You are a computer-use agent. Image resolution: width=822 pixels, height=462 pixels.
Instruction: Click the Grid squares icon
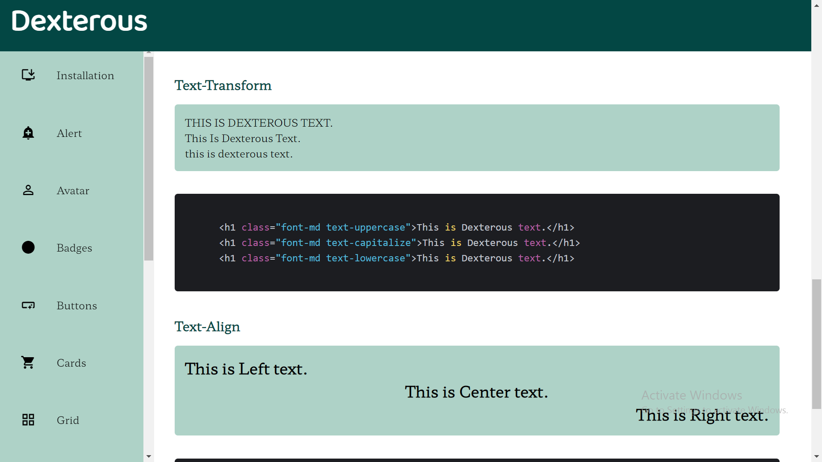28,420
